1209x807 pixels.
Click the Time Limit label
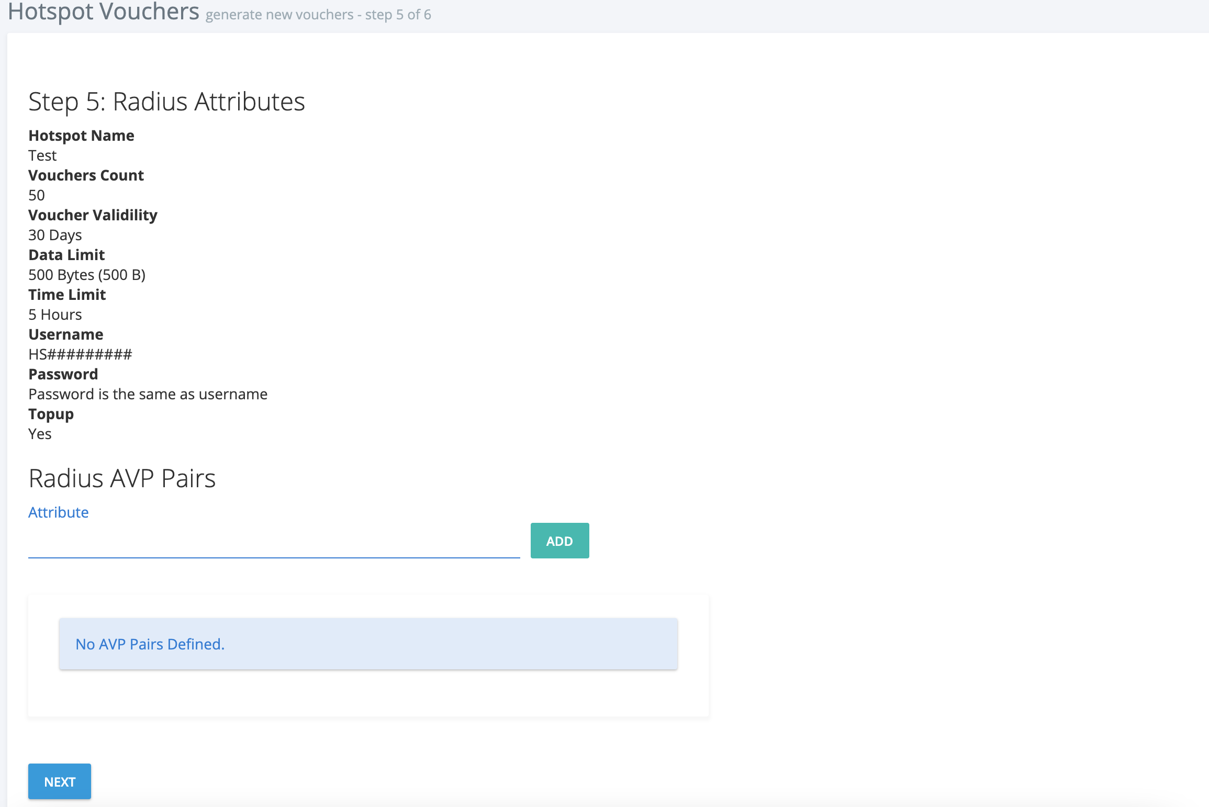(67, 295)
